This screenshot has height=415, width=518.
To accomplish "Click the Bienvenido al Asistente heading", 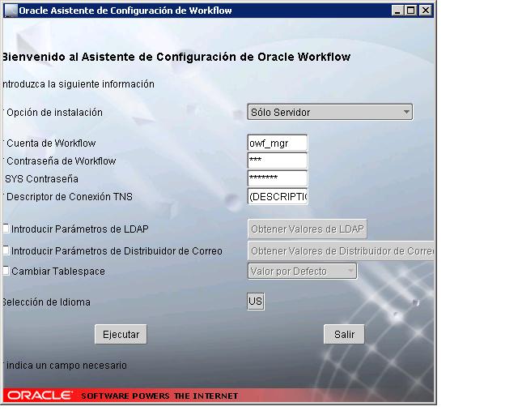I will click(176, 57).
